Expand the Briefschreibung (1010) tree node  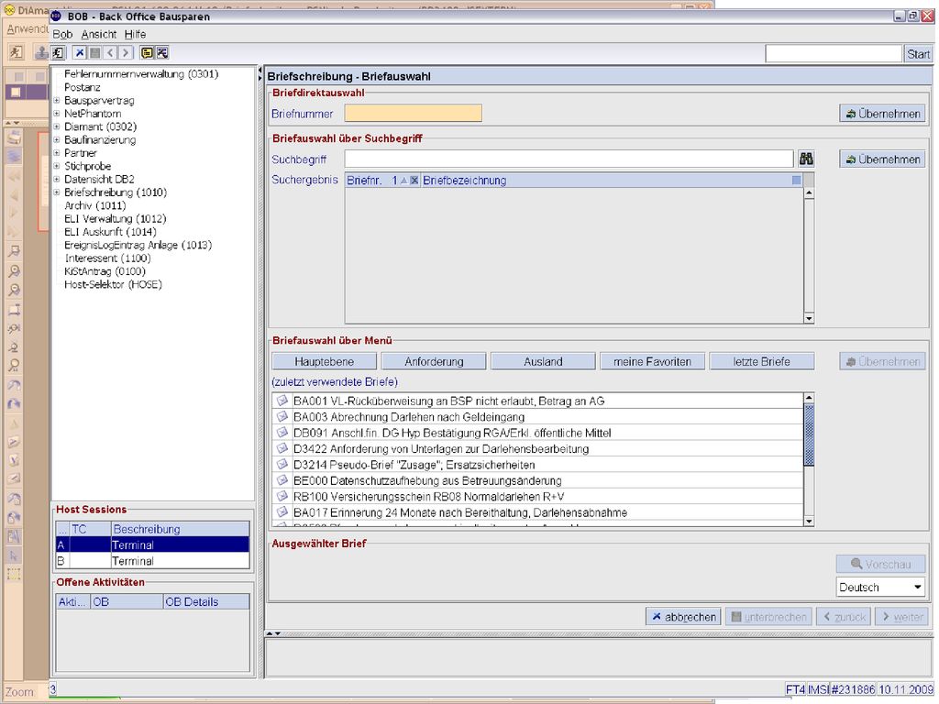tap(56, 192)
